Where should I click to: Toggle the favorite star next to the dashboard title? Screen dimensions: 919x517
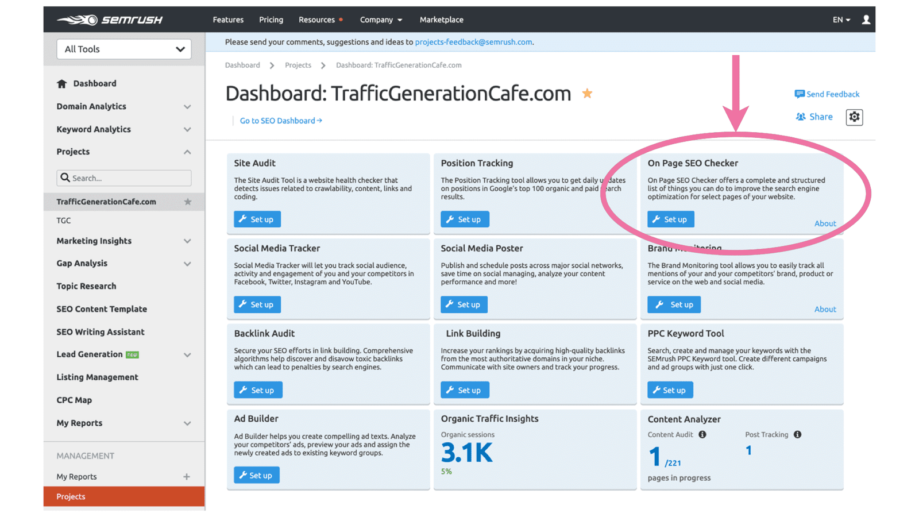pos(586,92)
